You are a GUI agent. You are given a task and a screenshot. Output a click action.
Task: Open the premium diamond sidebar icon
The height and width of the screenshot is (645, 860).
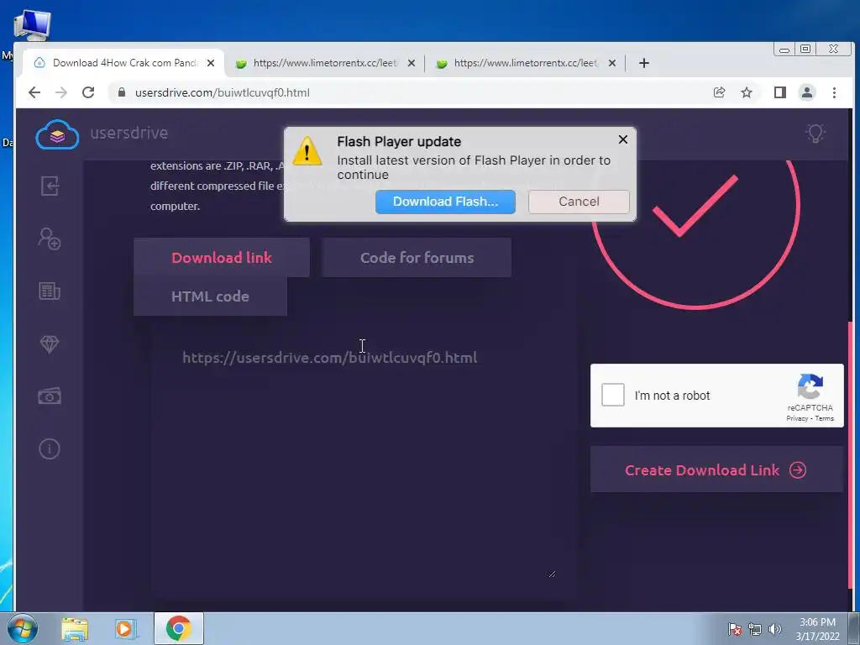(x=50, y=343)
